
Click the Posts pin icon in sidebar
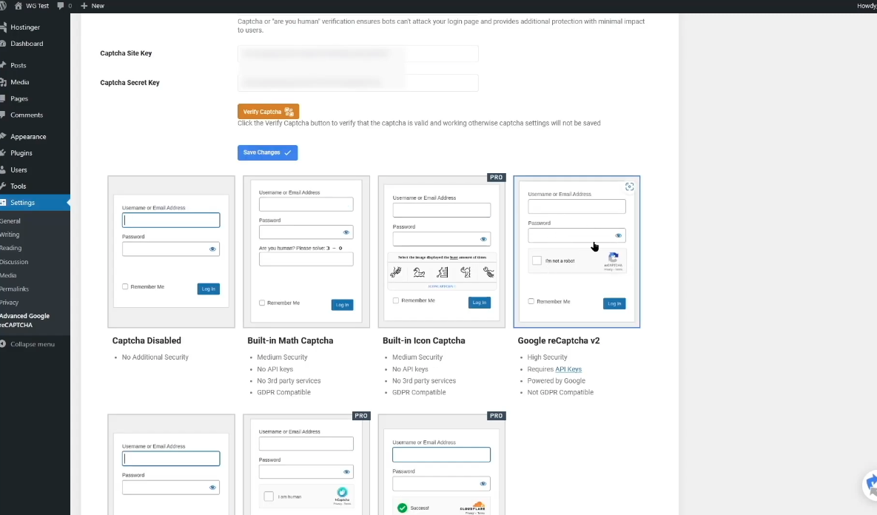pyautogui.click(x=3, y=65)
